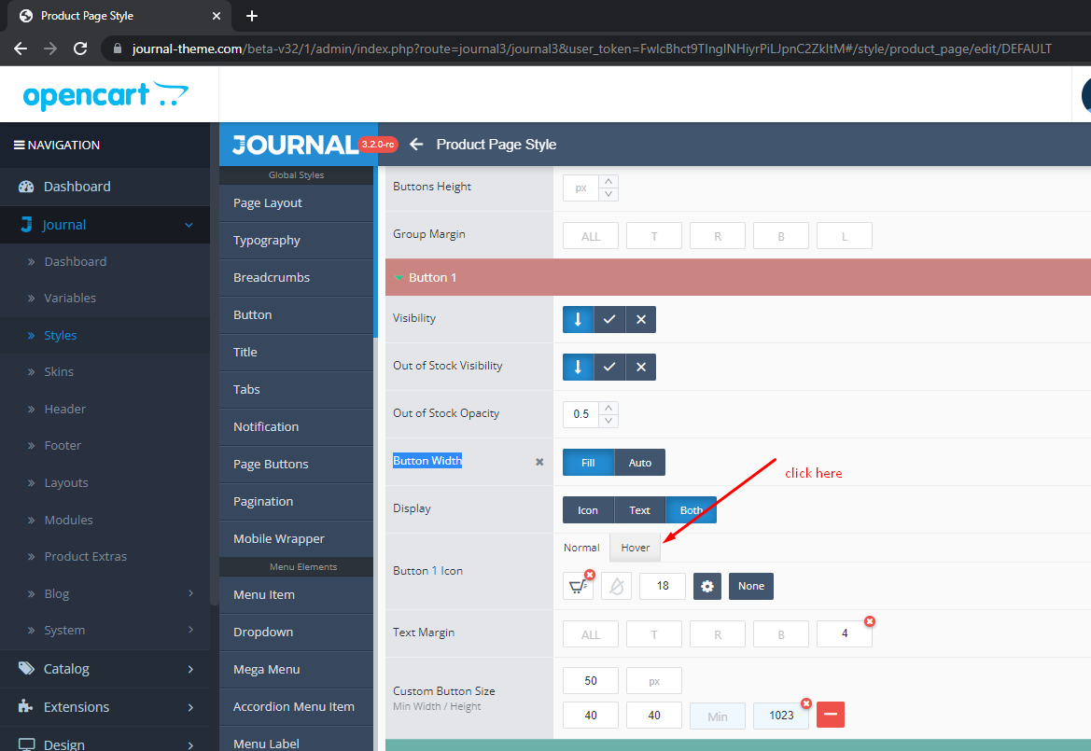This screenshot has height=751, width=1091.
Task: Switch to Hover icon tab
Action: coord(636,548)
